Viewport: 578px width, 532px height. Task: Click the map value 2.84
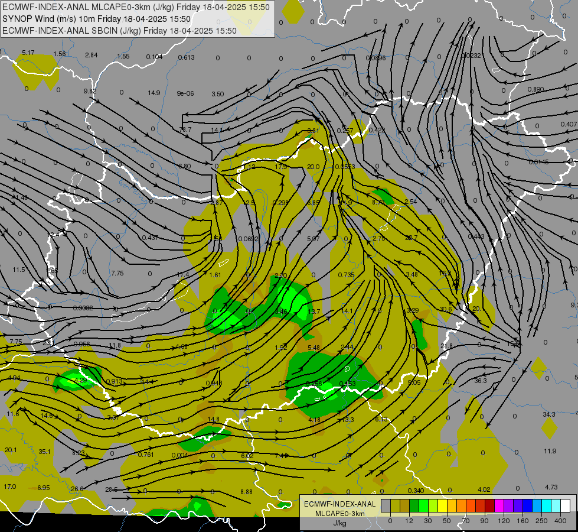(x=91, y=55)
